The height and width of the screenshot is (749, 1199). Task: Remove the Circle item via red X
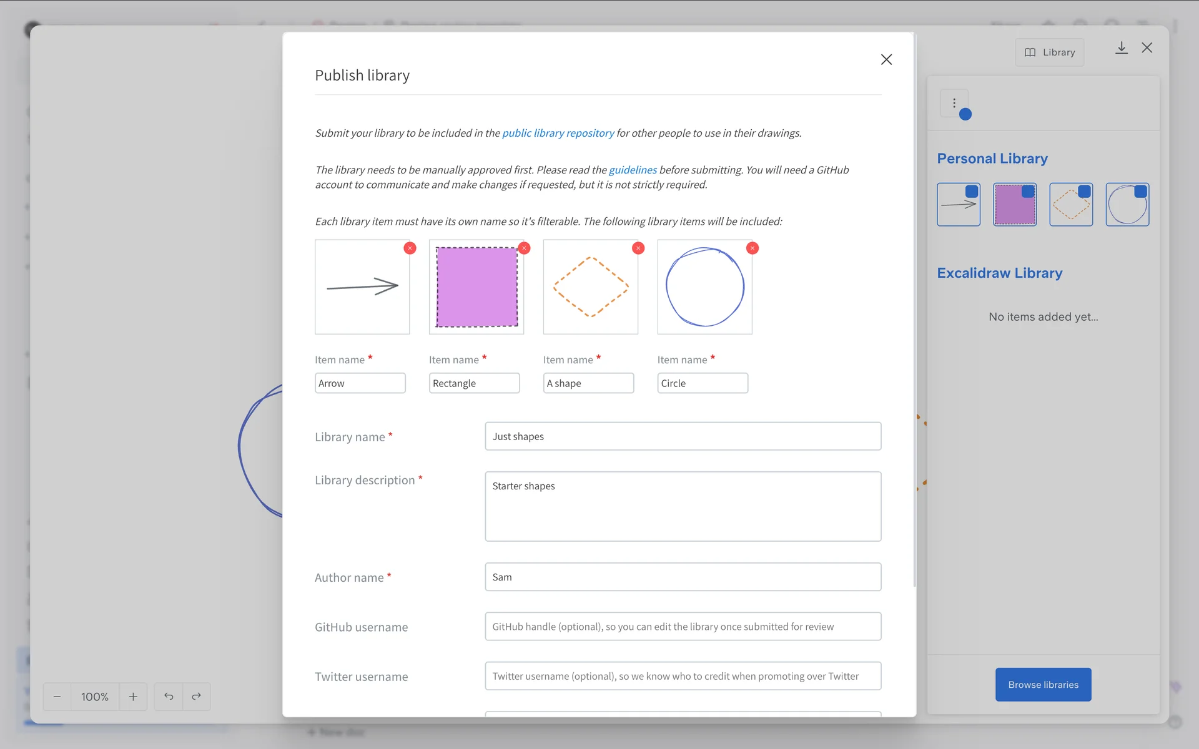click(x=752, y=248)
